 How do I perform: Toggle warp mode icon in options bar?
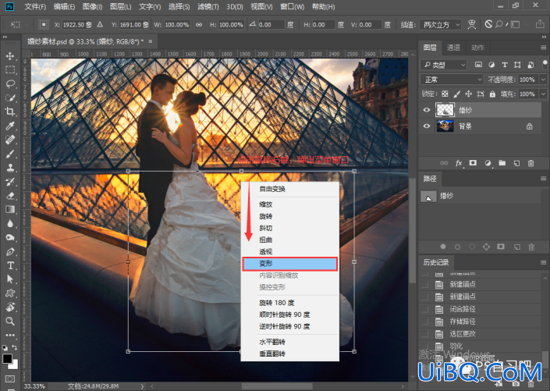point(472,24)
